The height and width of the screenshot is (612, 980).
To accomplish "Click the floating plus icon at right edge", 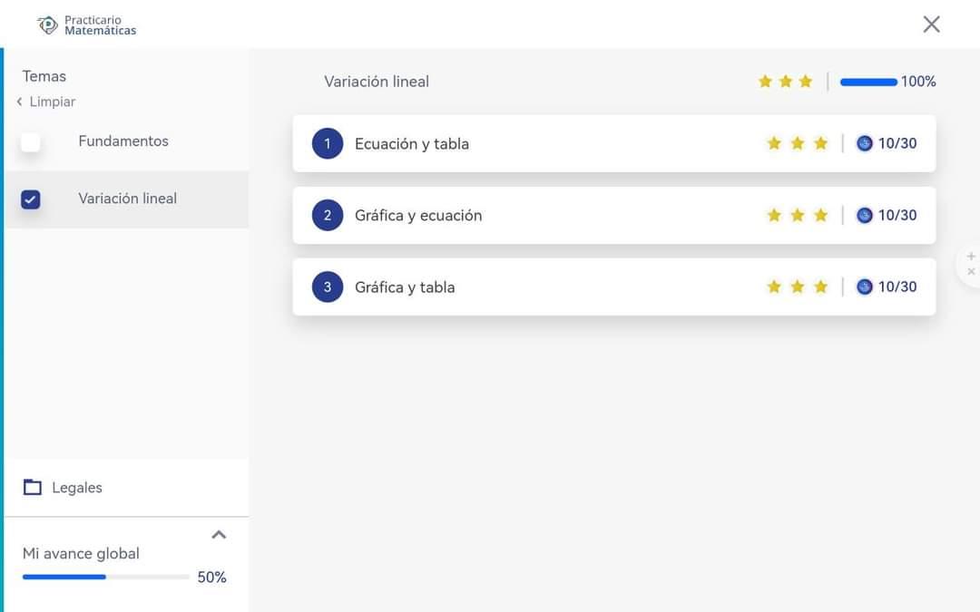I will click(971, 257).
